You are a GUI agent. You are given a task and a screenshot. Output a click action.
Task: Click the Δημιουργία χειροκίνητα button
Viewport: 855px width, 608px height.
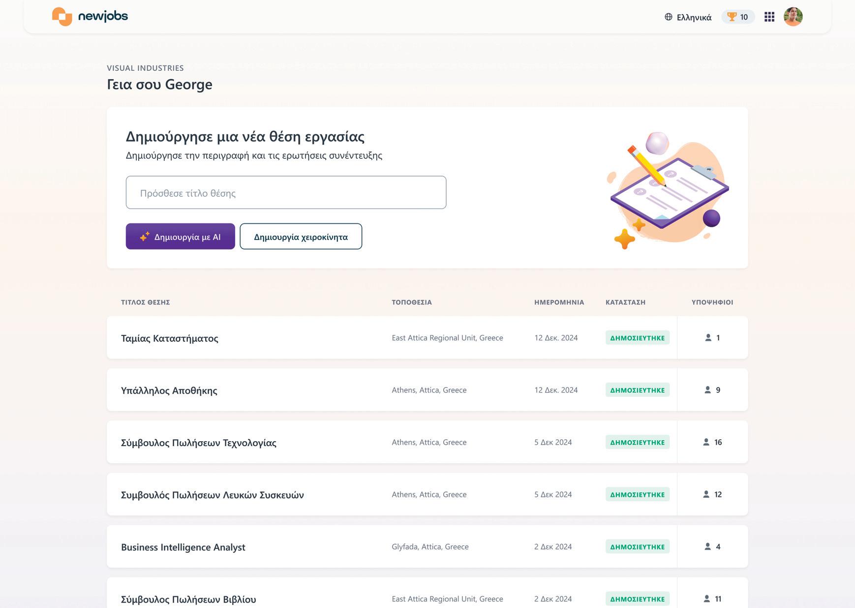tap(301, 237)
